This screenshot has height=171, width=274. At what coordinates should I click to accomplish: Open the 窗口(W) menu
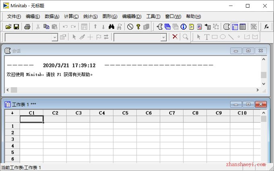(x=173, y=17)
